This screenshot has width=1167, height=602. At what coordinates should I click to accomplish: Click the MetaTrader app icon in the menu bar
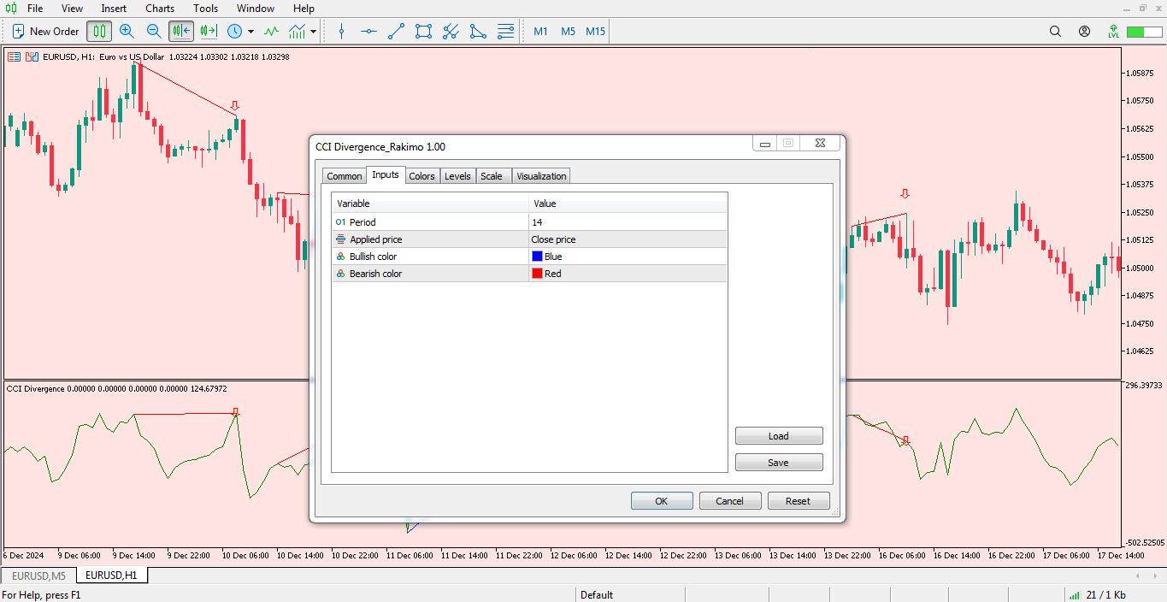[x=9, y=9]
